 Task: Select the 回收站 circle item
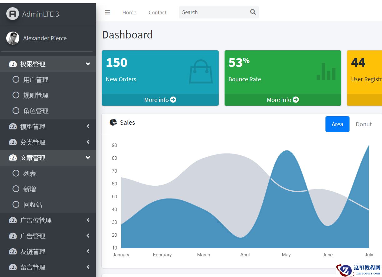click(16, 205)
